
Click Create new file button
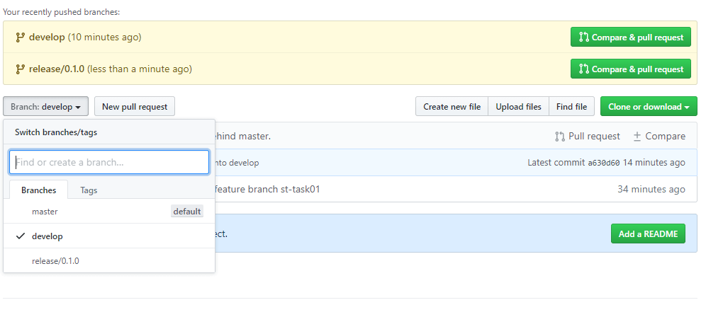pyautogui.click(x=452, y=107)
